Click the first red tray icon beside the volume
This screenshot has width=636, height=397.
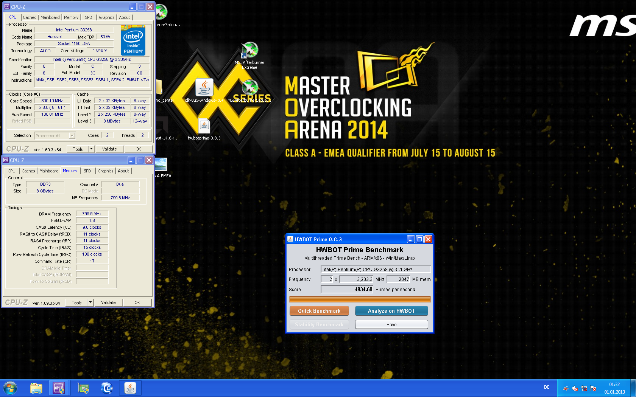click(x=566, y=388)
